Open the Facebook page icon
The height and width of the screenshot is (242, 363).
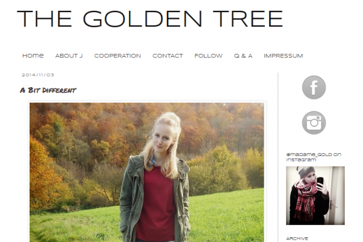[x=313, y=87]
